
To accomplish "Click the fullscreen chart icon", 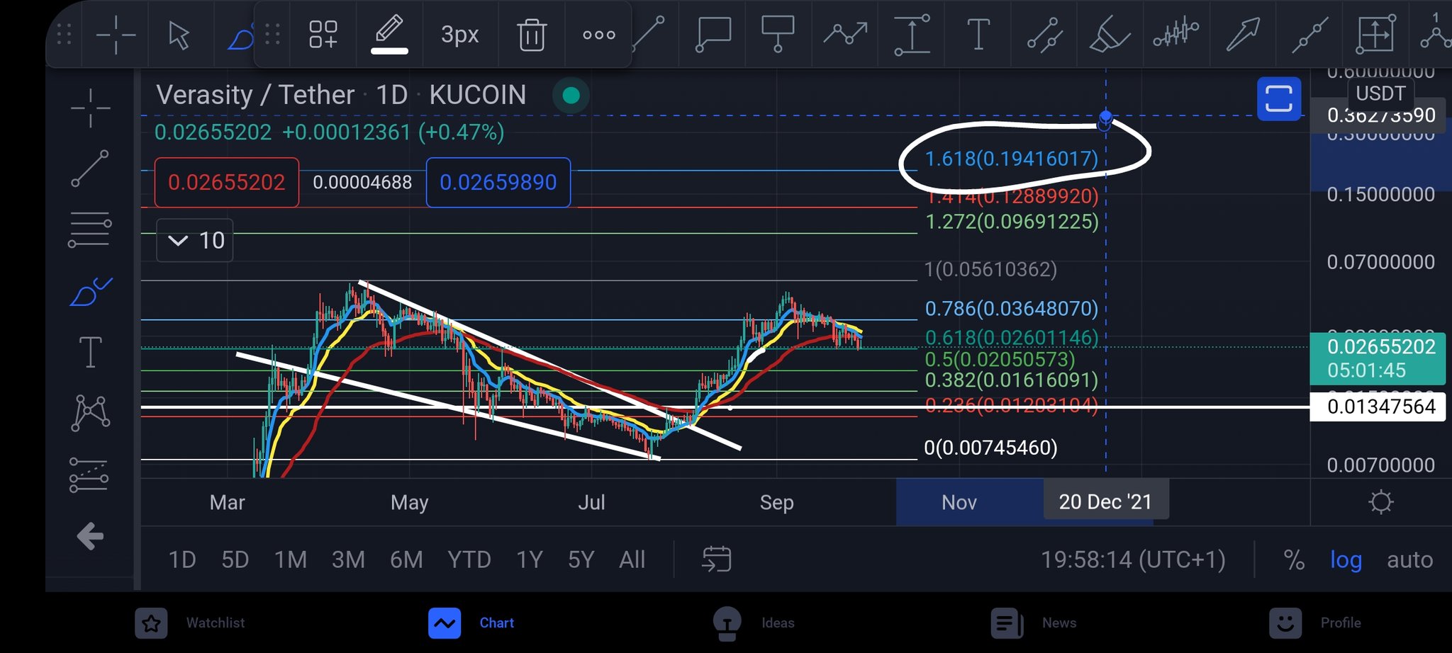I will click(x=1278, y=98).
